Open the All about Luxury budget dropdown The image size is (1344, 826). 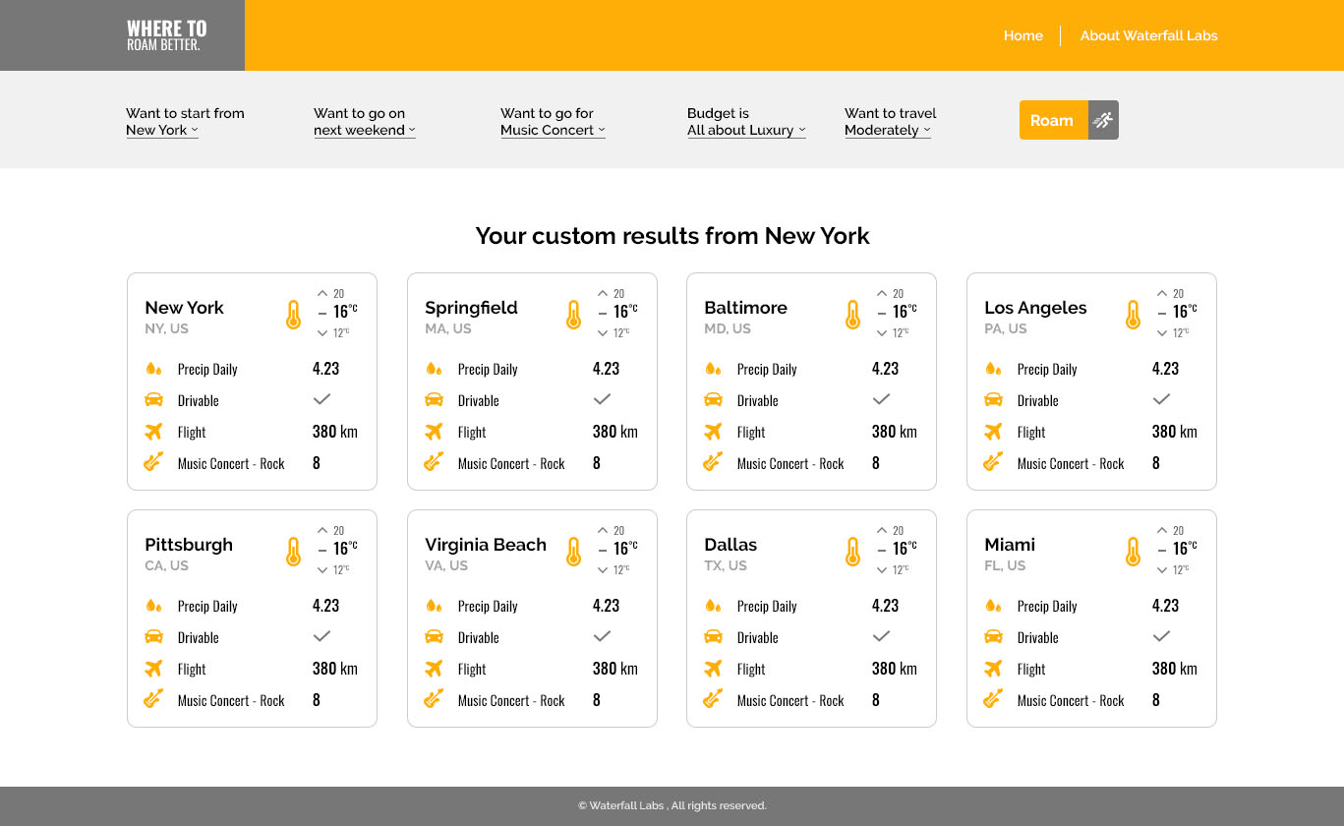tap(746, 130)
